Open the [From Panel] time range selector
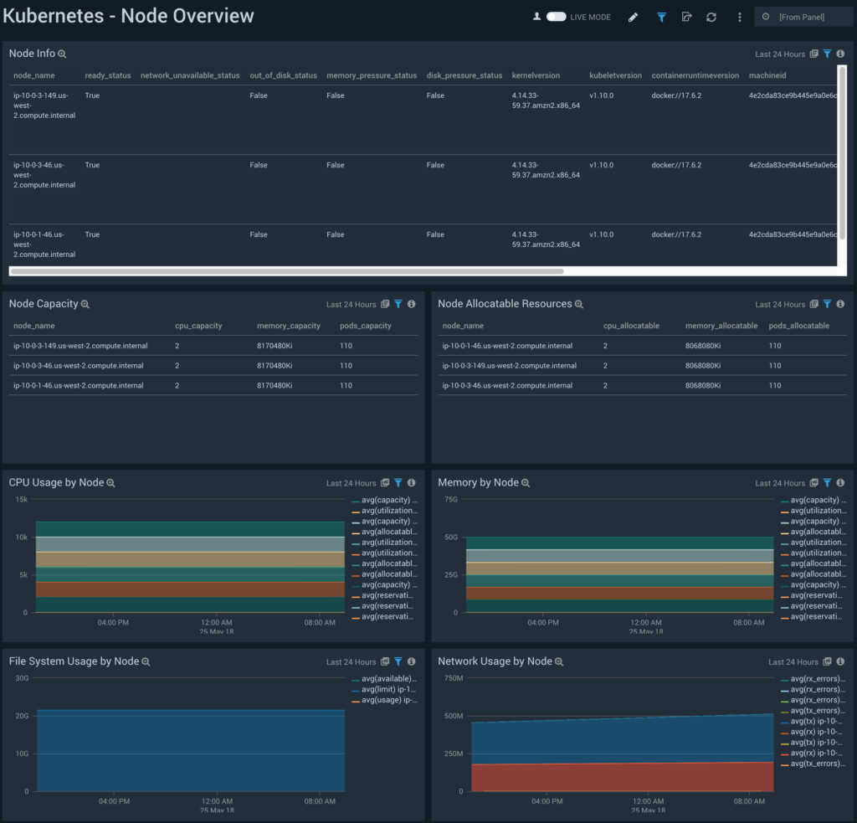 (x=803, y=17)
